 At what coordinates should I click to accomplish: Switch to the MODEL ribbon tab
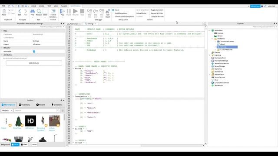(x=42, y=6)
